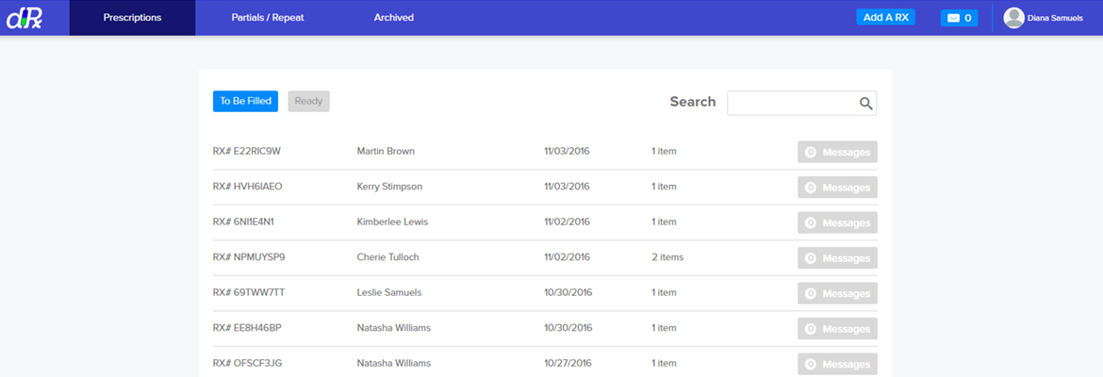Select the To Be Filled filter
Screen dimensions: 1103x377
[245, 101]
